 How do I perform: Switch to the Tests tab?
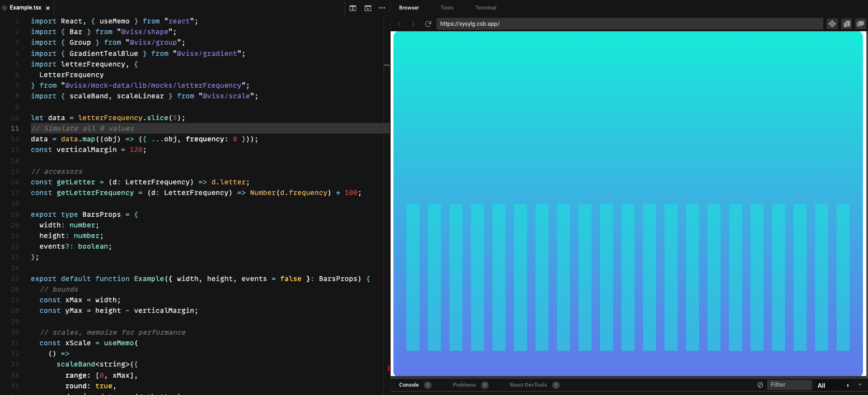click(x=447, y=8)
